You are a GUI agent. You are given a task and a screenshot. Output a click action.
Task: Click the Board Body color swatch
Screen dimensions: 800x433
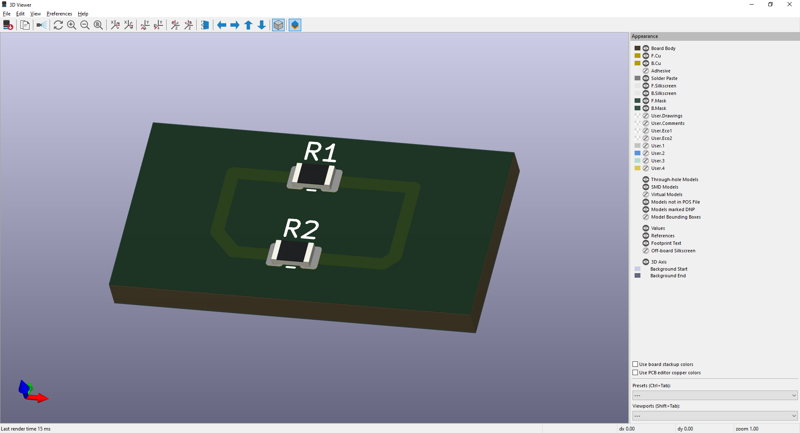tap(637, 48)
